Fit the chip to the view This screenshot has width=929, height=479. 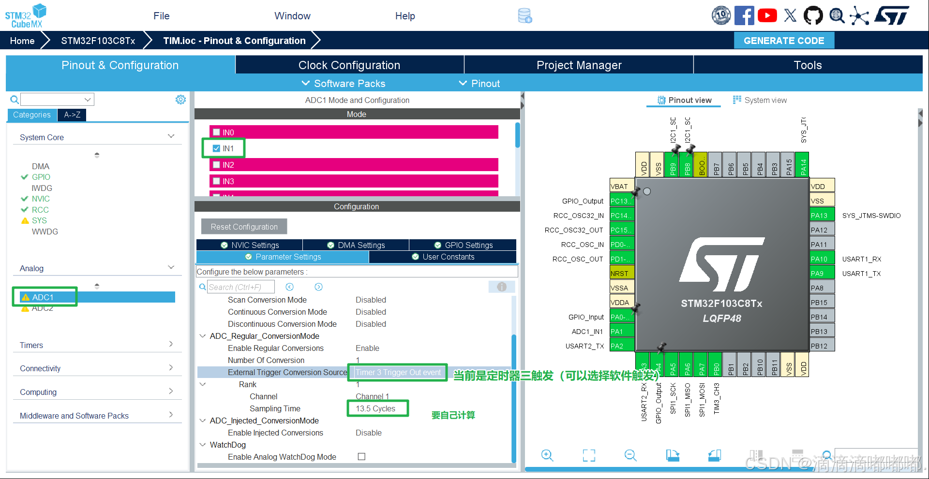tap(589, 455)
